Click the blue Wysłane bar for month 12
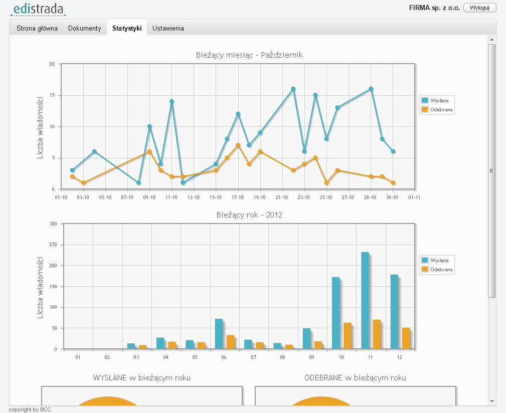This screenshot has height=413, width=506. tap(394, 312)
